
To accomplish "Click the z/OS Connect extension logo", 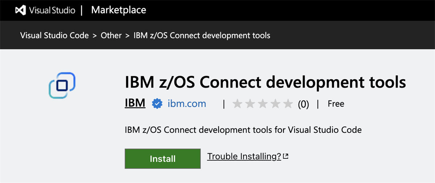I will (62, 85).
